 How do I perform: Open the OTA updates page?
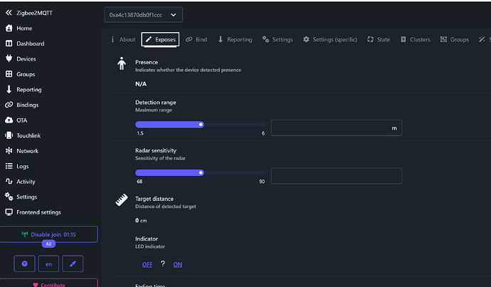(21, 120)
